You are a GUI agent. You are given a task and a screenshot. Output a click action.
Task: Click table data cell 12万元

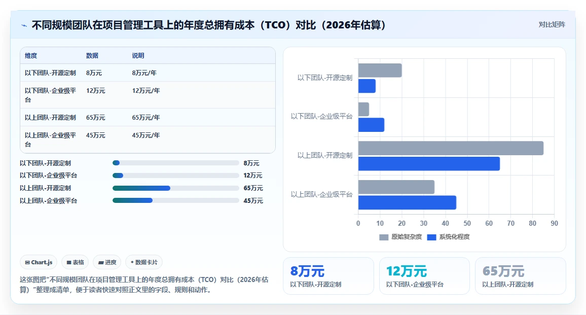click(x=96, y=90)
